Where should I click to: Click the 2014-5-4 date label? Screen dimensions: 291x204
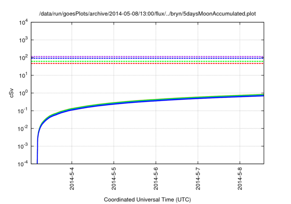tap(72, 178)
